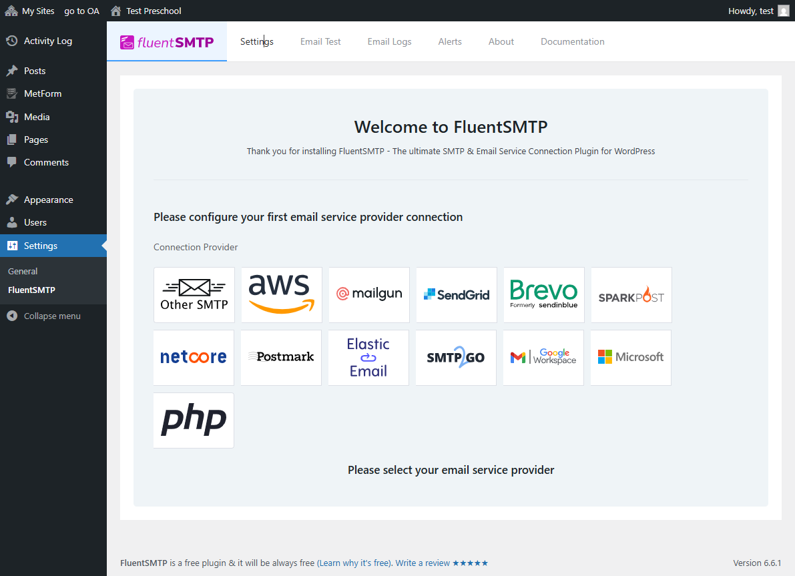Select the Google Workspace provider
The height and width of the screenshot is (576, 795).
pyautogui.click(x=543, y=358)
